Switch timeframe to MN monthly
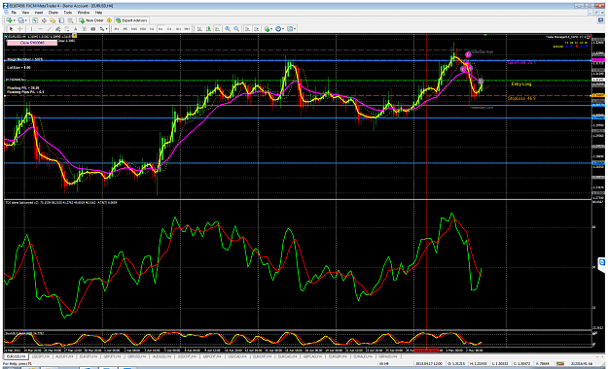This screenshot has width=608, height=369. (x=187, y=29)
